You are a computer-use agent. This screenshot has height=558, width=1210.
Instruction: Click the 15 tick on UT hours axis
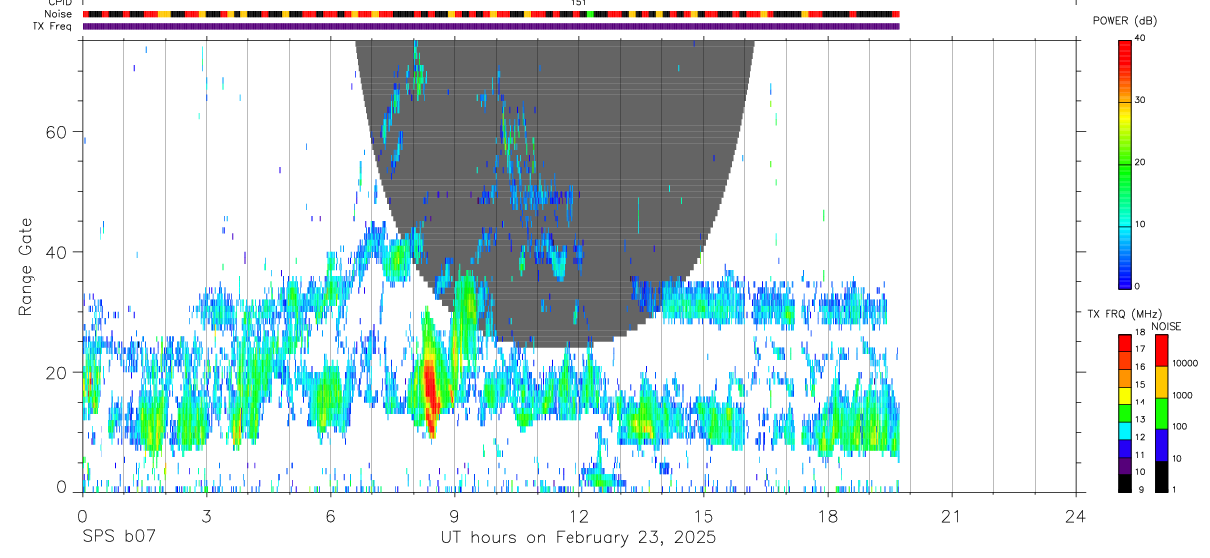(703, 515)
